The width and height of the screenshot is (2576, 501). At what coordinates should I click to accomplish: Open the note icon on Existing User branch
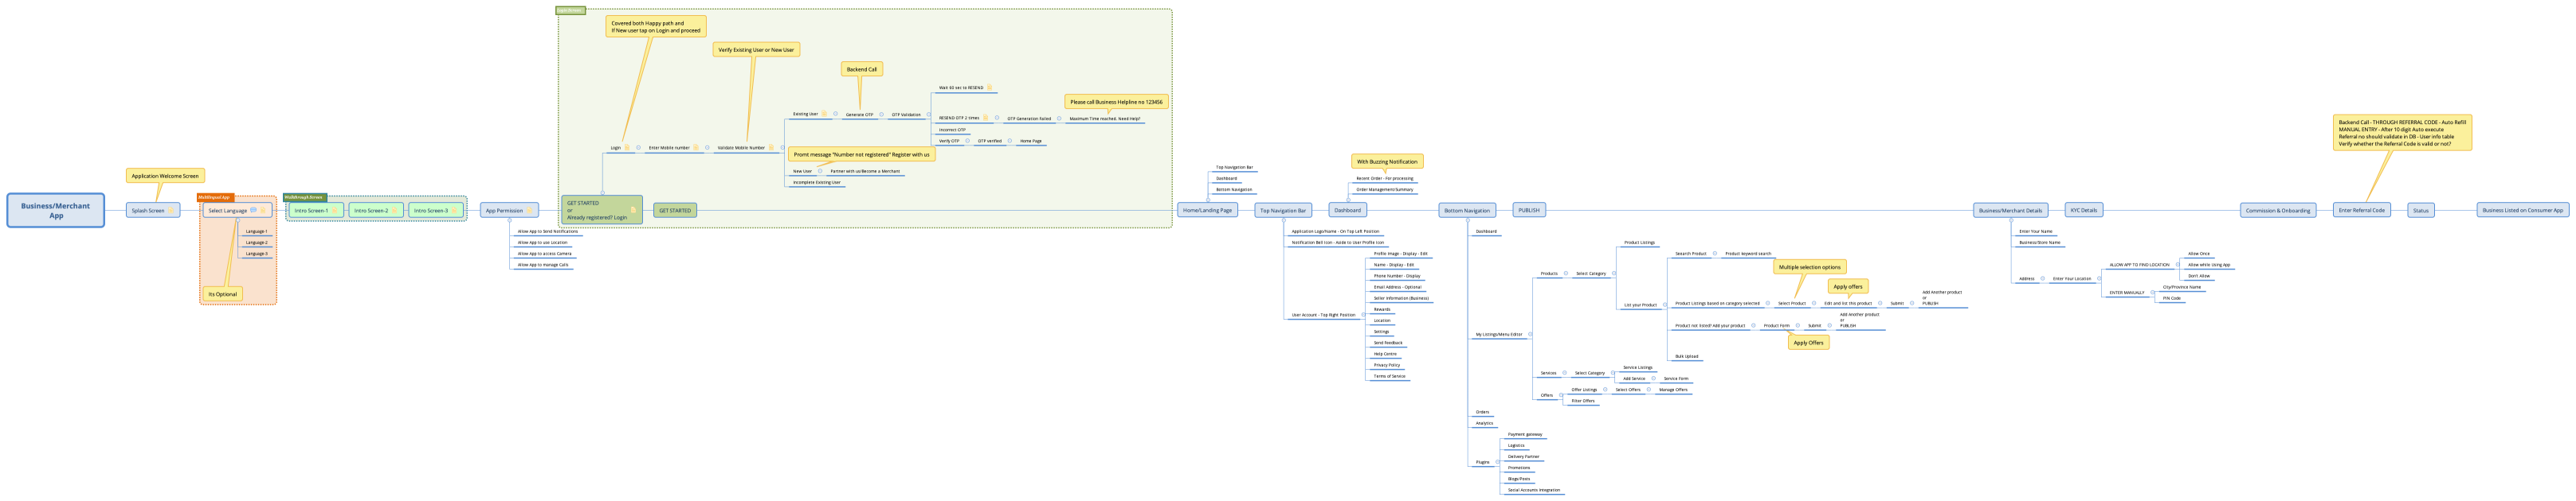tap(824, 114)
